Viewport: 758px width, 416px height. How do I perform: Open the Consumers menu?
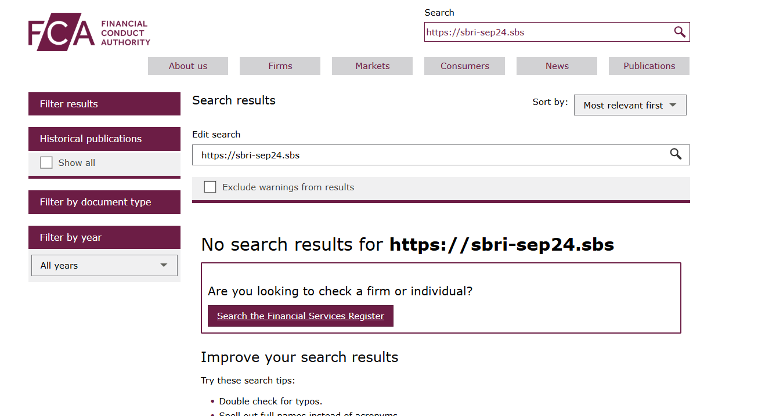pyautogui.click(x=465, y=66)
